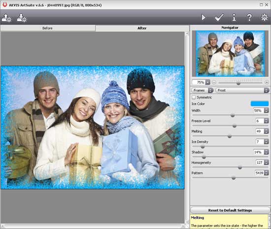This screenshot has width=271, height=229.
Task: Click the Shadow spinner beside 14%
Action: coord(267,152)
